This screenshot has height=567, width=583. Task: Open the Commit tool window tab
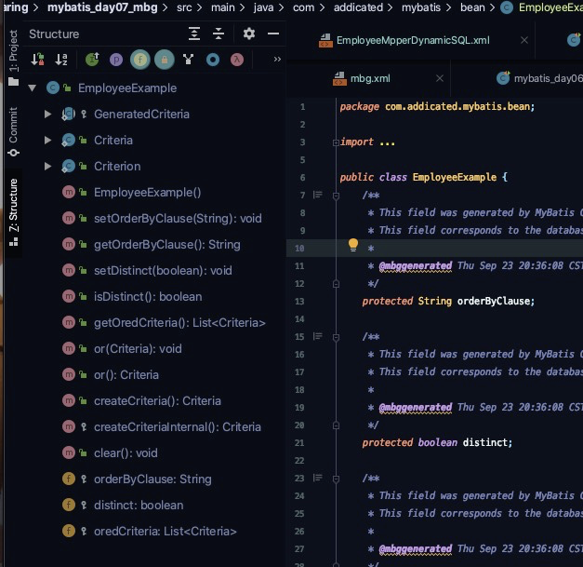point(13,131)
